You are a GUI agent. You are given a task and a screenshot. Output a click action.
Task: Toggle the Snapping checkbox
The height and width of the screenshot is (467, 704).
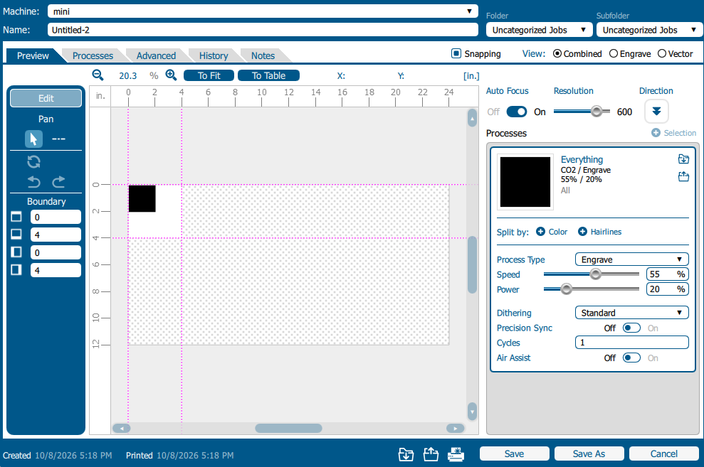tap(456, 54)
